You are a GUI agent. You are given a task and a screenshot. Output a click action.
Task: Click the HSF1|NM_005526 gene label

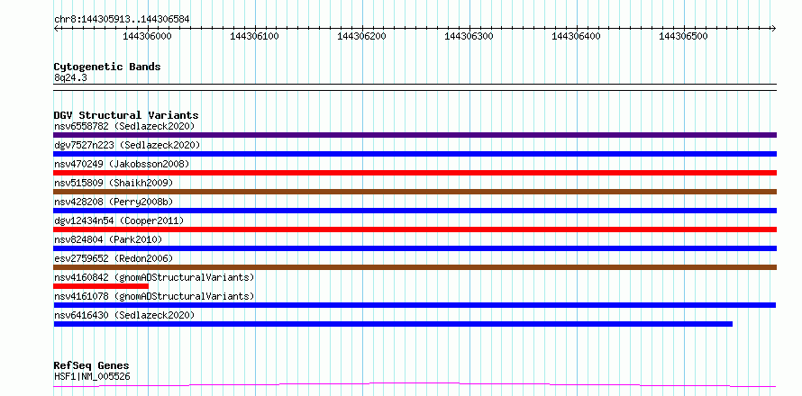[x=92, y=377]
